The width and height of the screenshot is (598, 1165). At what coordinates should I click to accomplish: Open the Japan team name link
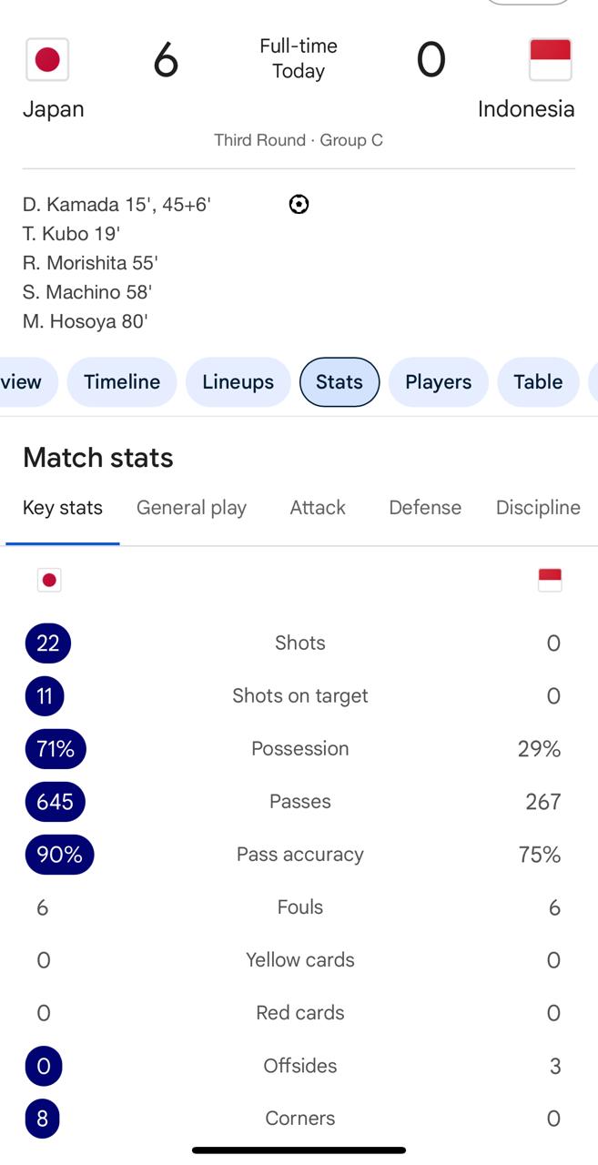click(54, 109)
